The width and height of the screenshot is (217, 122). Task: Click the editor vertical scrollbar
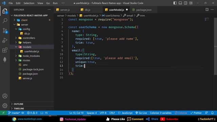coord(216,46)
